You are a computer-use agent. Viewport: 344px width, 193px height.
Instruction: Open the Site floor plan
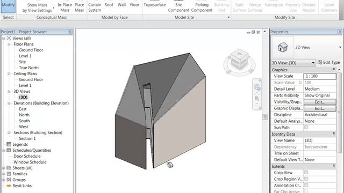pos(23,62)
